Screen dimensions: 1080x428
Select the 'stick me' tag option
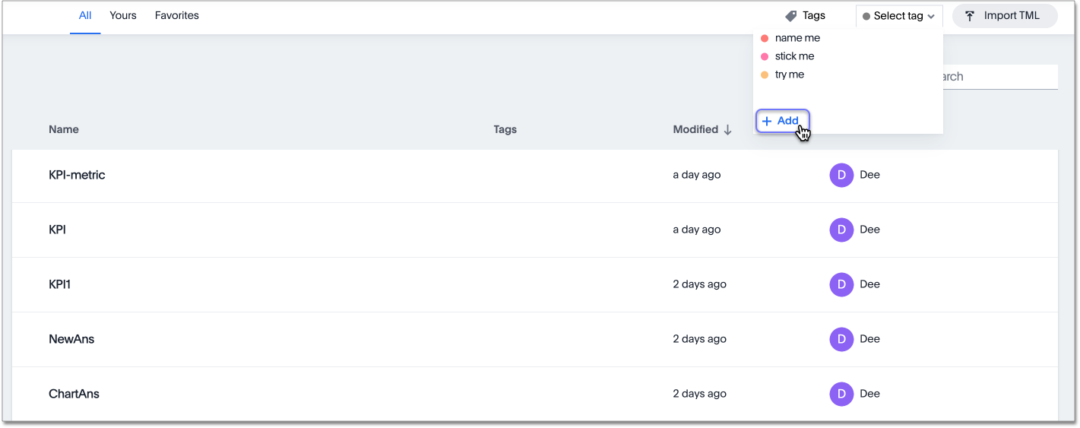(x=794, y=56)
